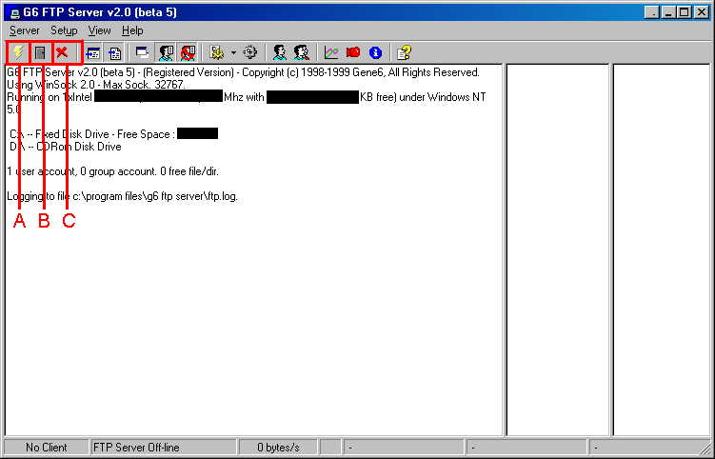
Task: Click the blue-arrow document page toolbar icon
Action: 114,53
